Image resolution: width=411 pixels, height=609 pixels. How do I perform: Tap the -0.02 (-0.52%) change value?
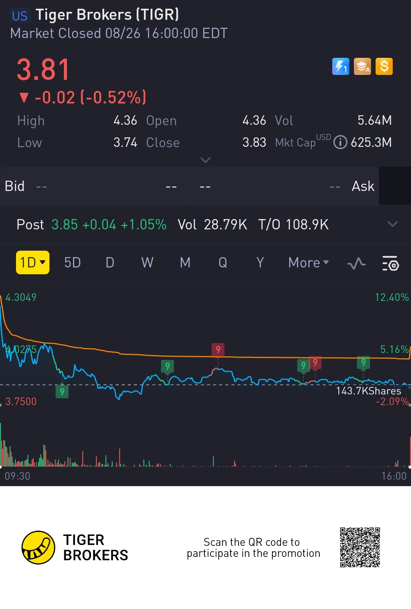pyautogui.click(x=90, y=97)
